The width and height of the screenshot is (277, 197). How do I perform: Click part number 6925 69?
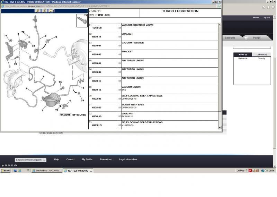pos(97,108)
